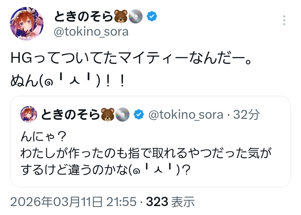This screenshot has height=215, width=301.
Task: Click the blue verified badge beside the main display name
Action: pos(152,17)
